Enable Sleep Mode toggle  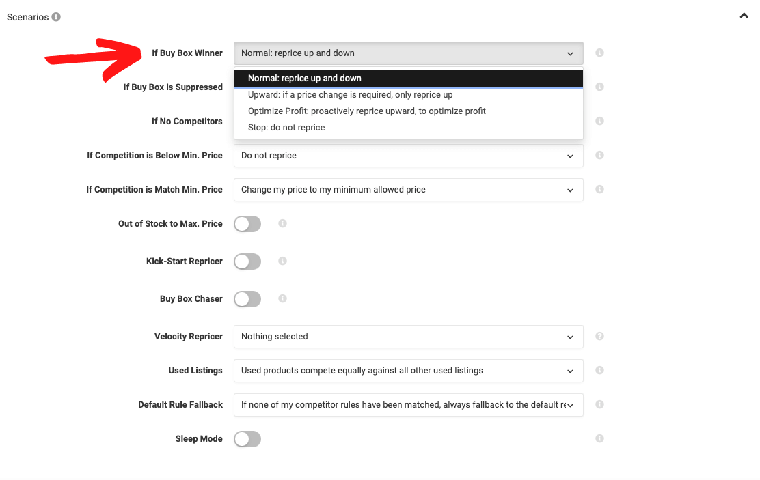click(x=247, y=439)
